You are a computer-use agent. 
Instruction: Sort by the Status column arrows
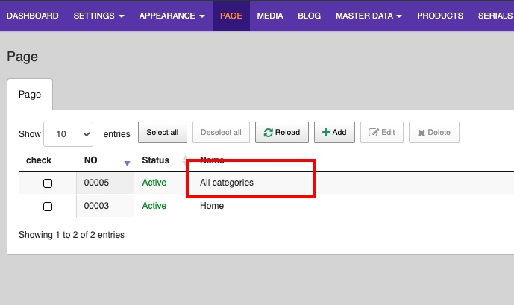185,160
